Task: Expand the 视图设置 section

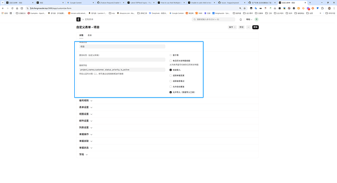Action: pos(86,114)
